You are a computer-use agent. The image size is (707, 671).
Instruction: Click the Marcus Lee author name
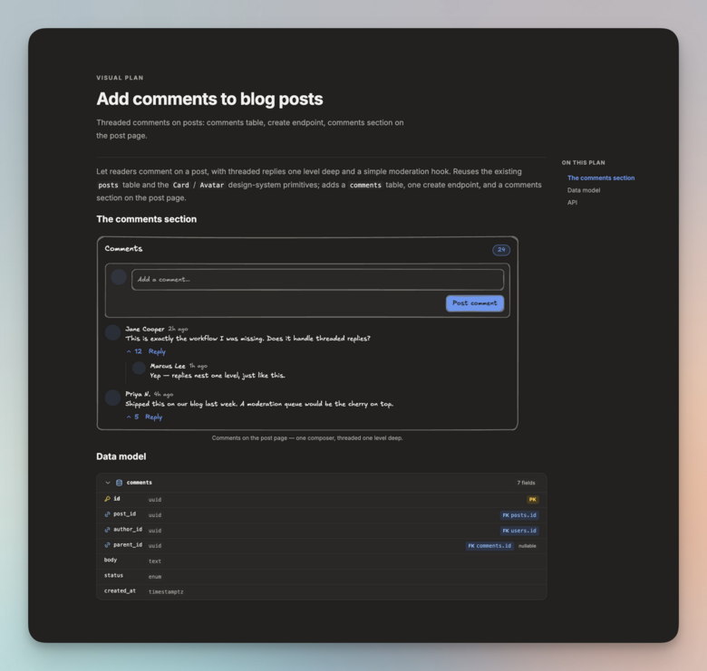[x=168, y=366]
